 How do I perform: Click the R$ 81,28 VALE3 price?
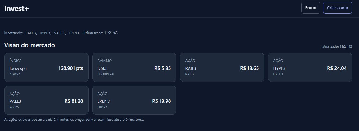74,101
